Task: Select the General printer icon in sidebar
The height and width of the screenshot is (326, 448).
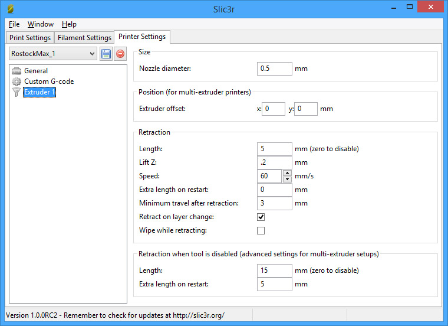Action: (x=17, y=71)
